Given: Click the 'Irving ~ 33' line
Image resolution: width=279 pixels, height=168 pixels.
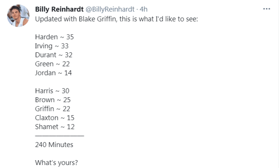Looking at the screenshot, I should 52,46.
